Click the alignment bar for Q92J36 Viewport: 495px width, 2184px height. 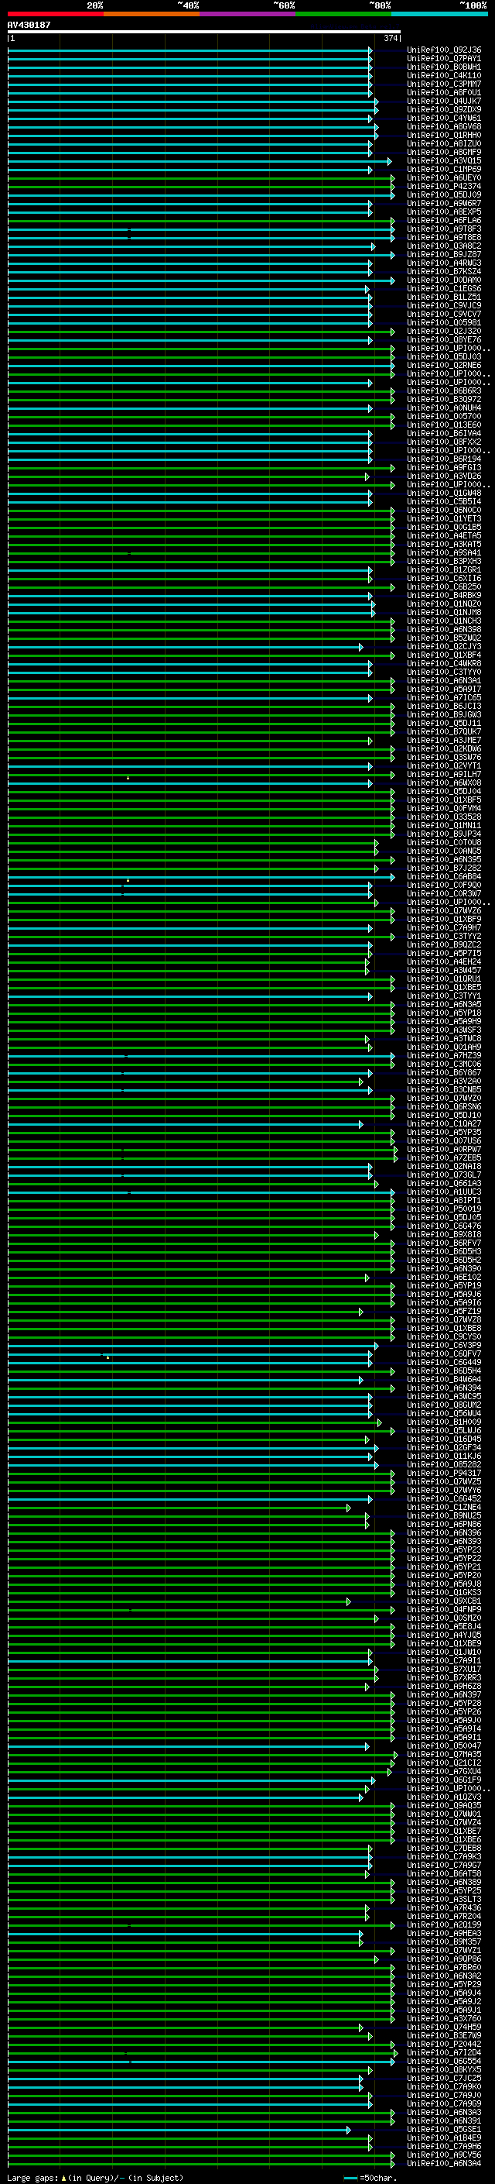pos(190,51)
